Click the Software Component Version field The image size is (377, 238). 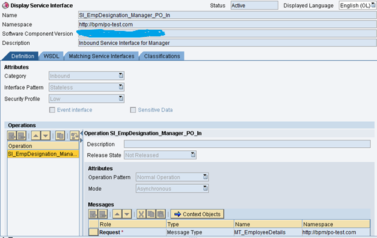pyautogui.click(x=227, y=33)
